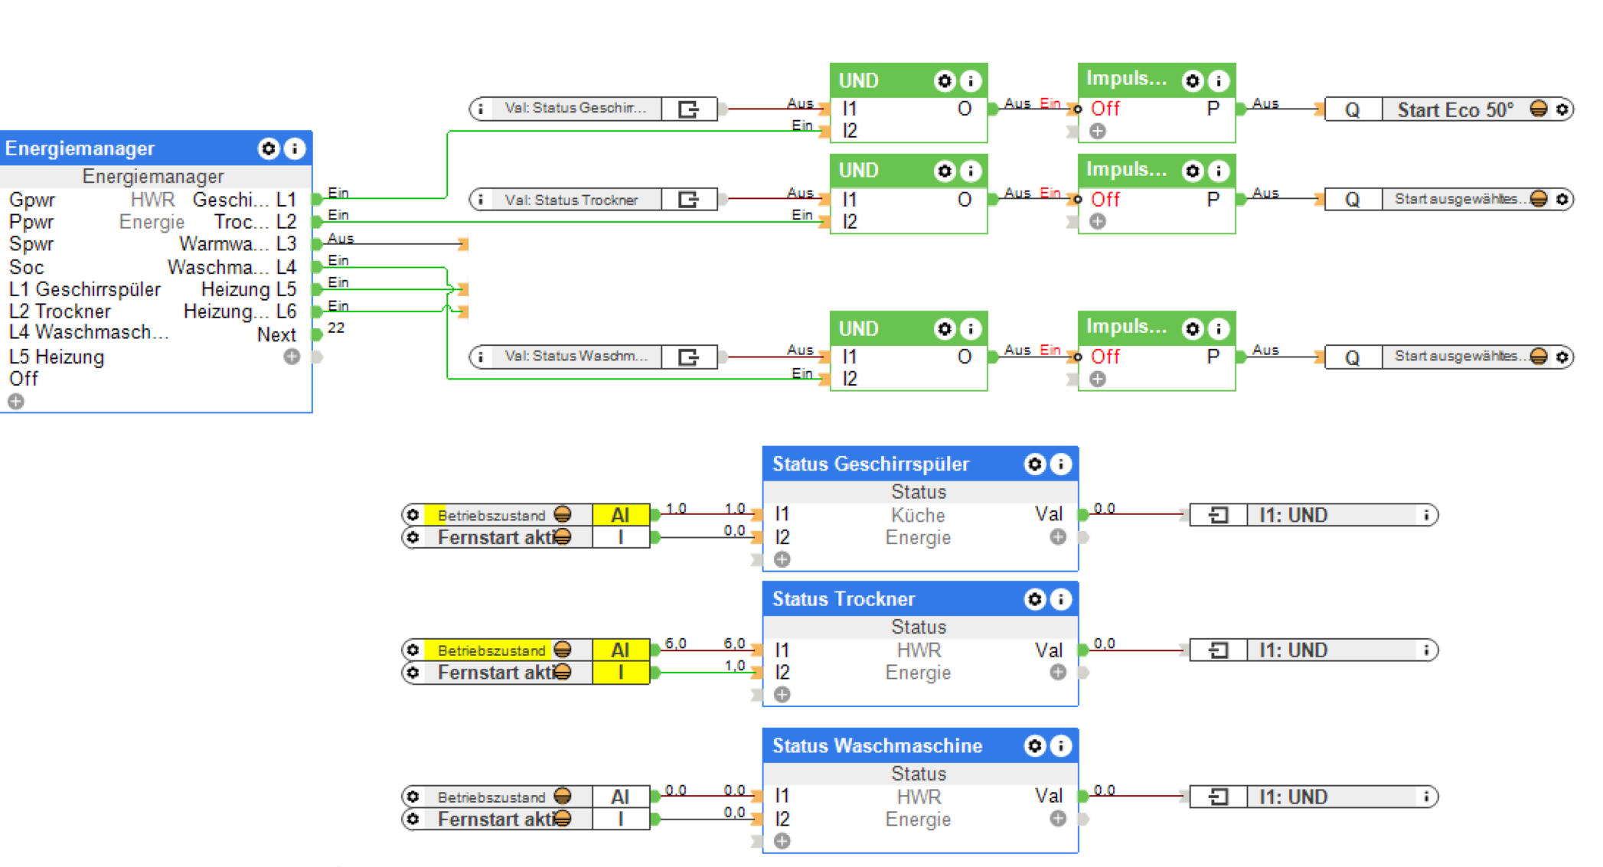
Task: Click gear icon on Start Eco 50° output
Action: tap(1562, 109)
